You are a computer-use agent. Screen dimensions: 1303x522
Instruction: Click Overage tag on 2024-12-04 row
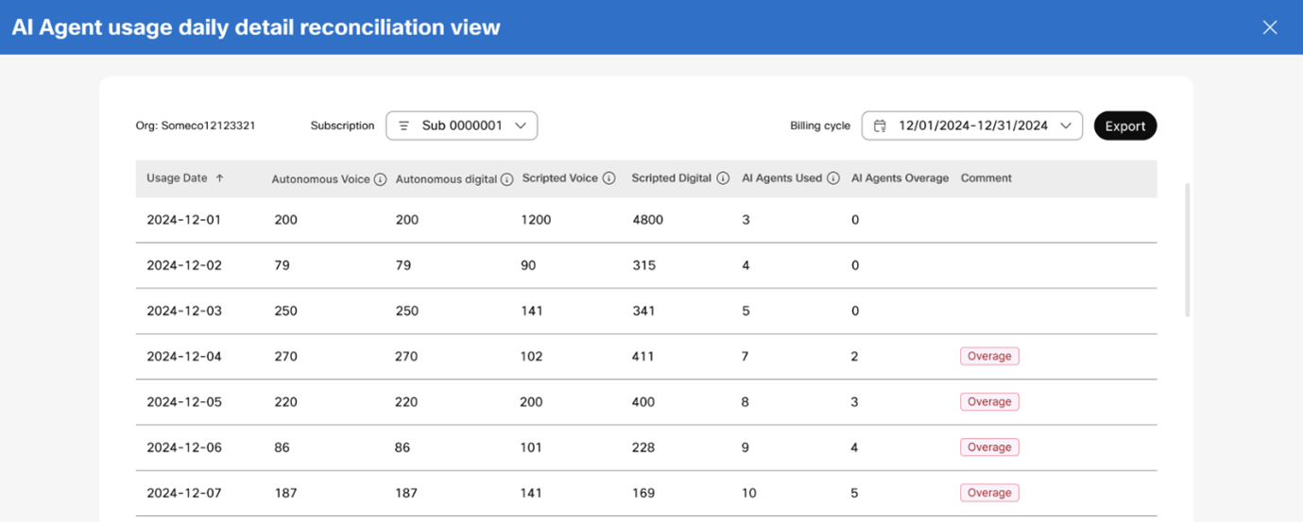989,356
